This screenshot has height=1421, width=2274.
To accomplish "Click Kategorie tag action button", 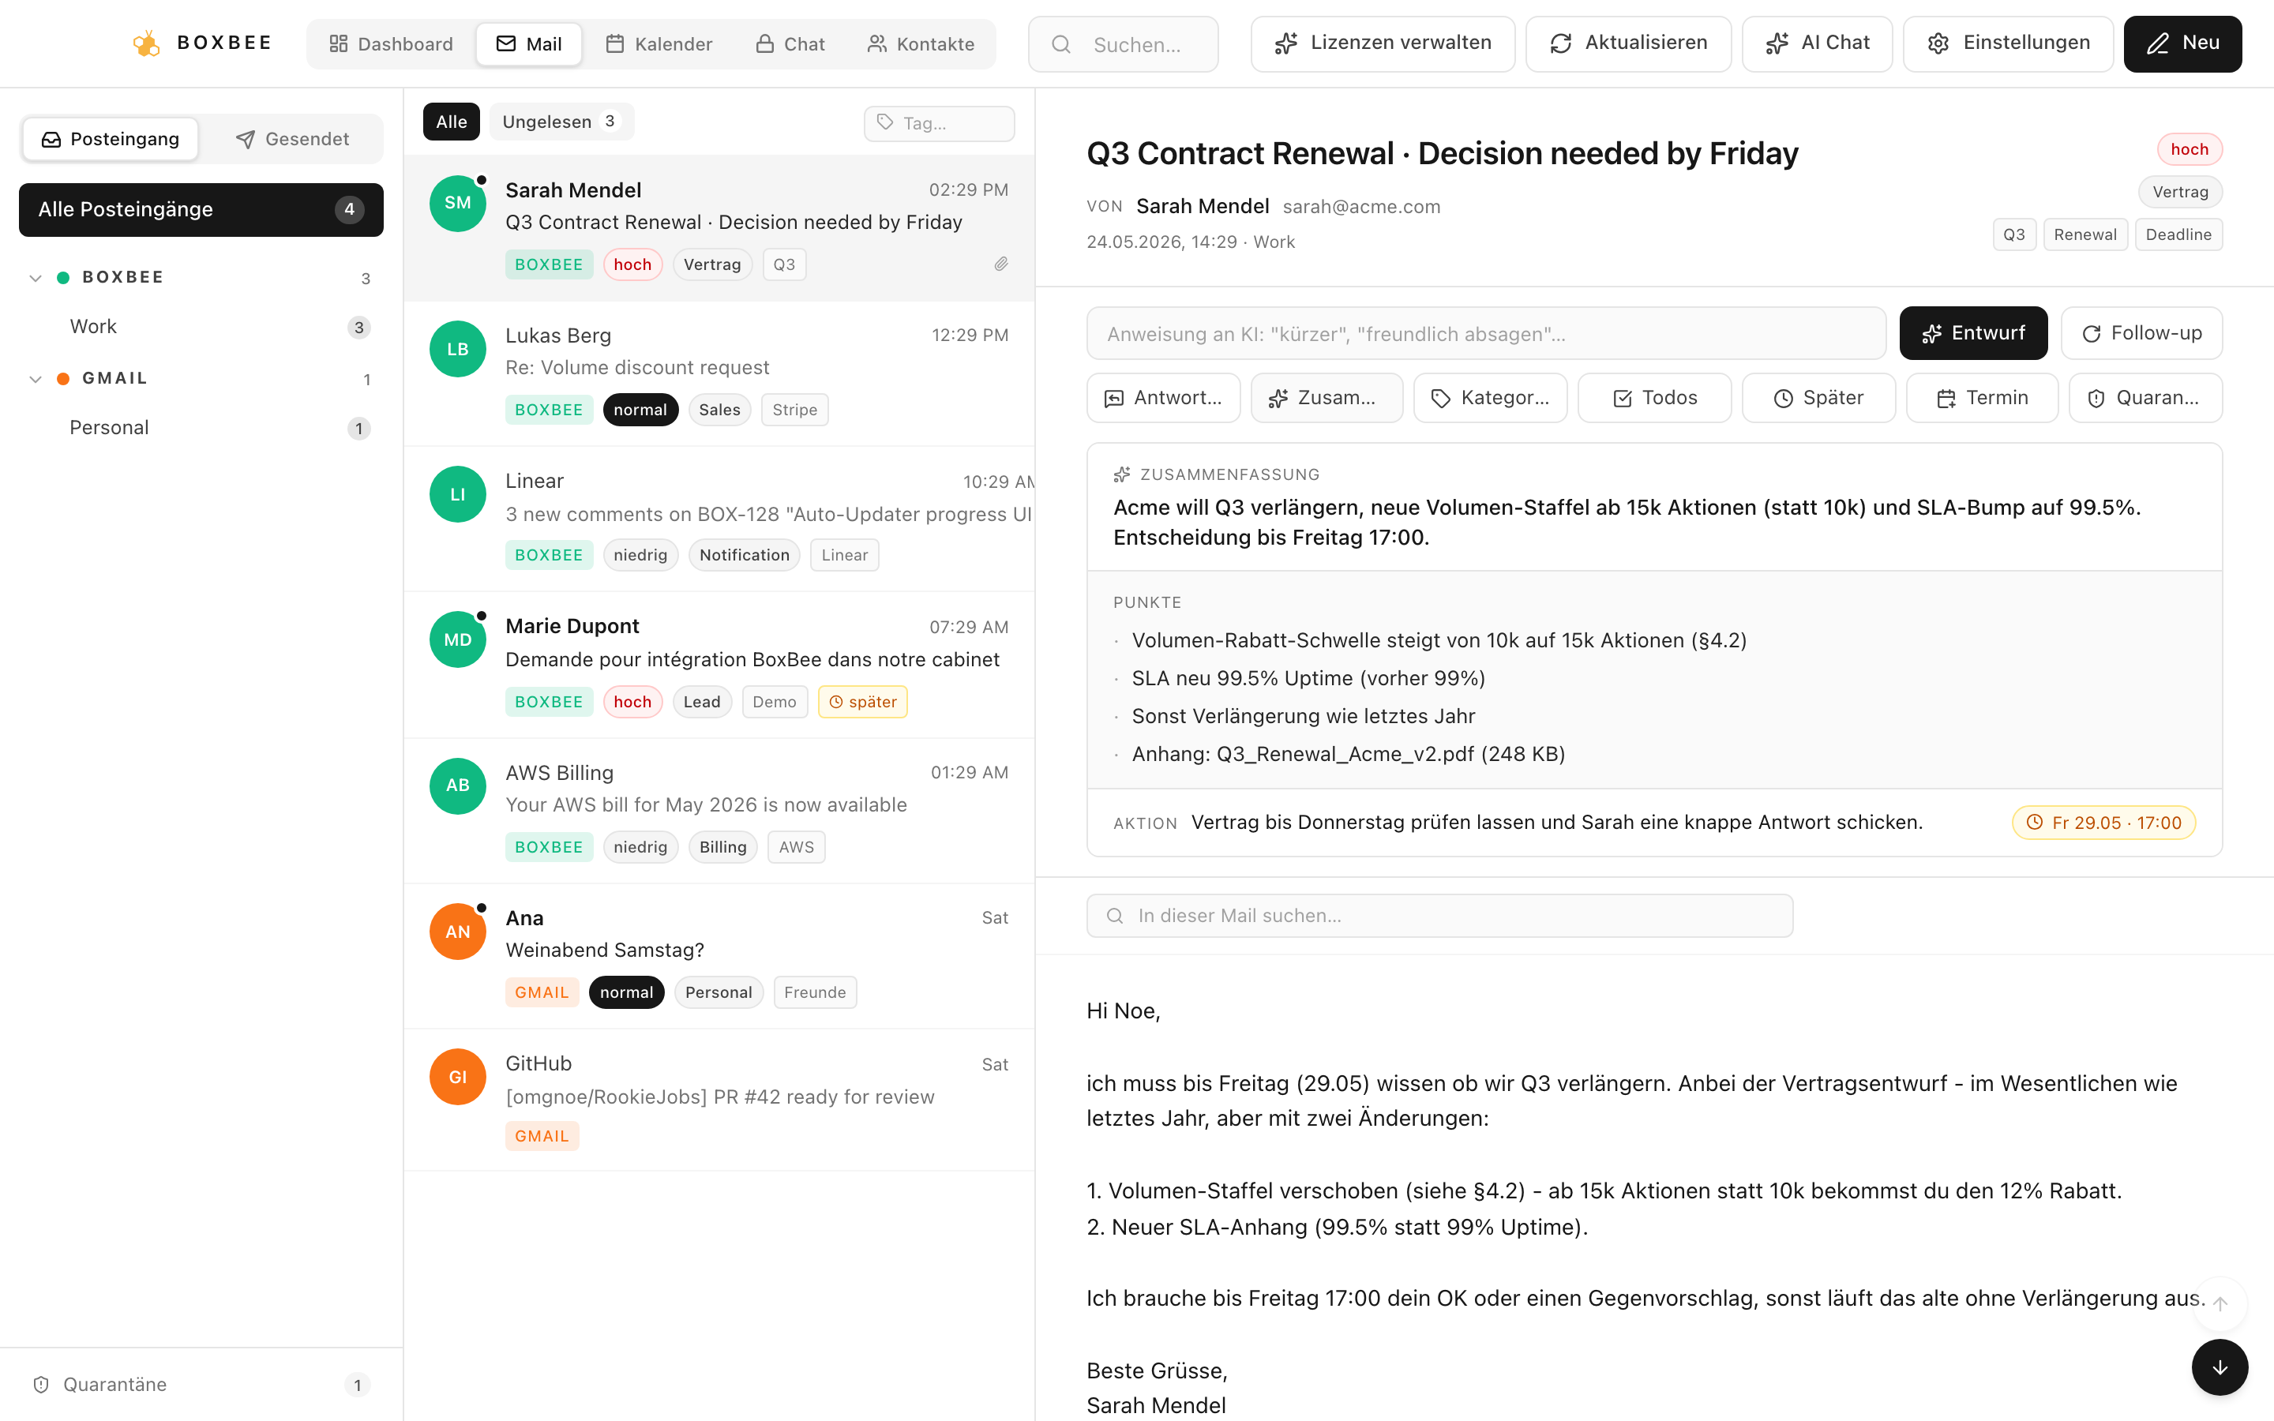I will (1490, 399).
